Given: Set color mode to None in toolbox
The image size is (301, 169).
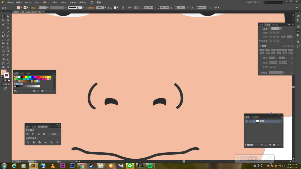Looking at the screenshot, I should [x=9, y=80].
